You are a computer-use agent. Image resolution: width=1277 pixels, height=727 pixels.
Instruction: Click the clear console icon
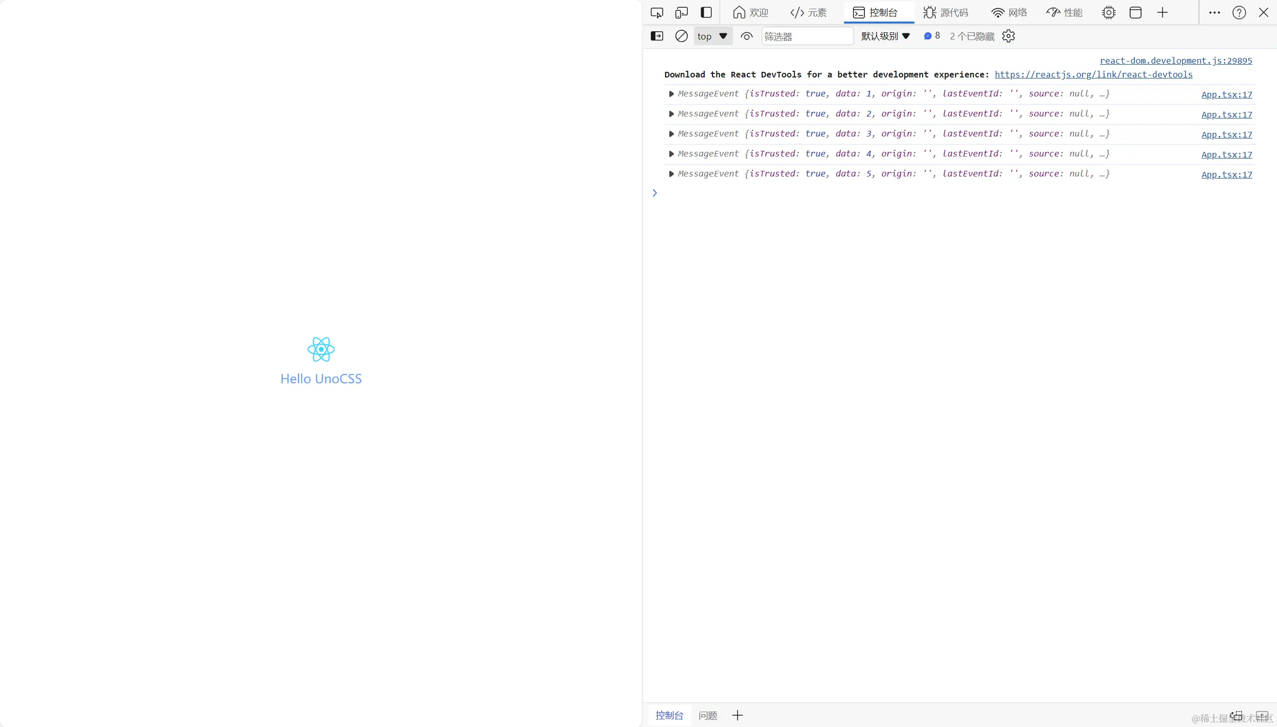pyautogui.click(x=681, y=36)
